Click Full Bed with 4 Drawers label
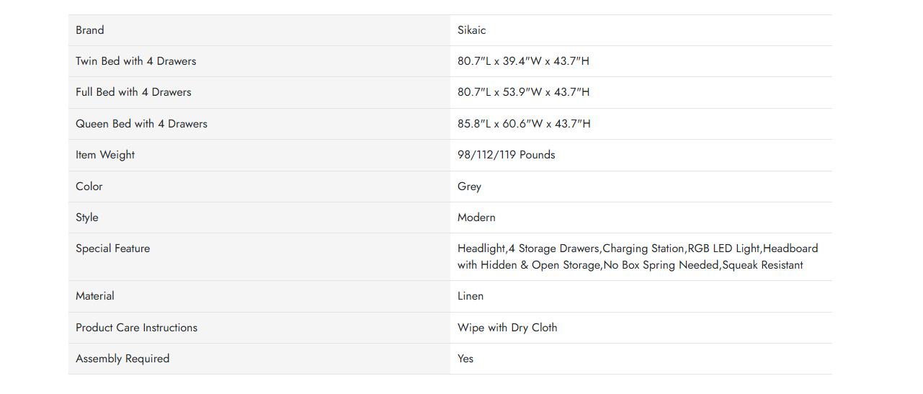This screenshot has height=394, width=923. (x=133, y=92)
